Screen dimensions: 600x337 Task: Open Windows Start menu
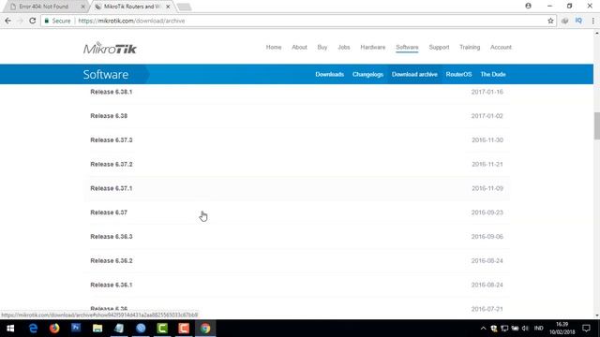10,329
